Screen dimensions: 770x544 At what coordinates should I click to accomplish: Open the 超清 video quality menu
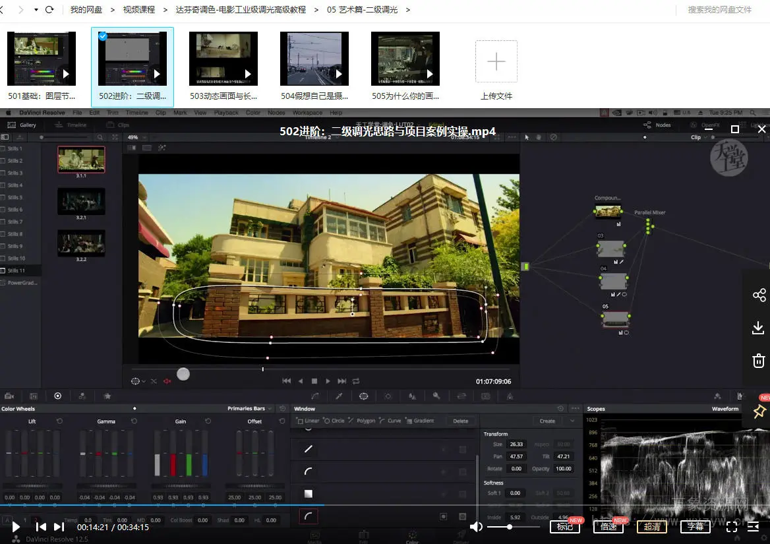tap(652, 526)
